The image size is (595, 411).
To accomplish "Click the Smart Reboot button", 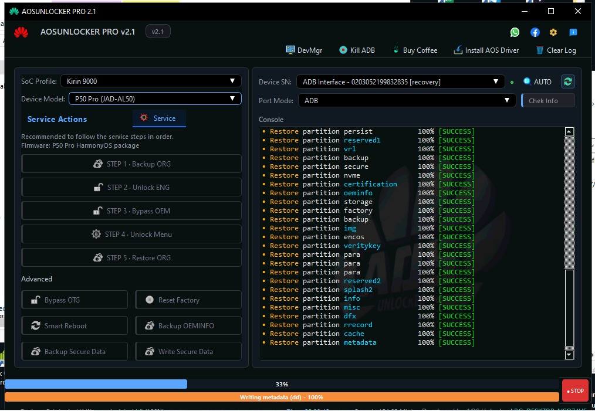I will click(75, 325).
